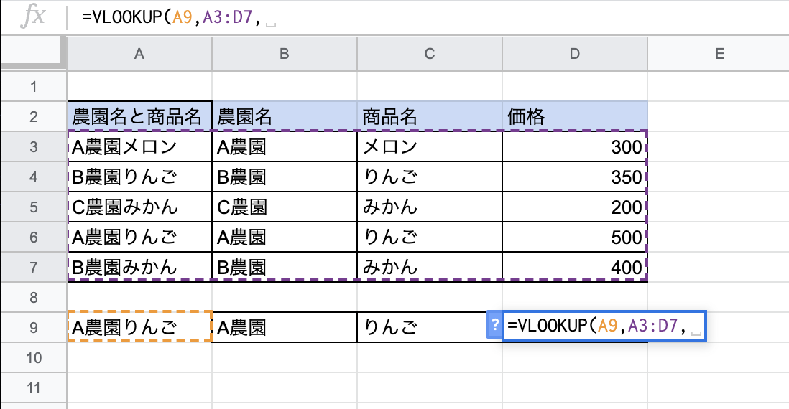Click cell C農園 in row 5
The height and width of the screenshot is (409, 789).
pyautogui.click(x=285, y=207)
